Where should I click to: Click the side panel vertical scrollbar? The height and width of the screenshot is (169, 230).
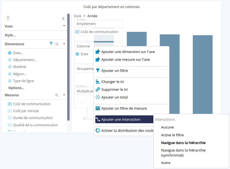(68, 67)
